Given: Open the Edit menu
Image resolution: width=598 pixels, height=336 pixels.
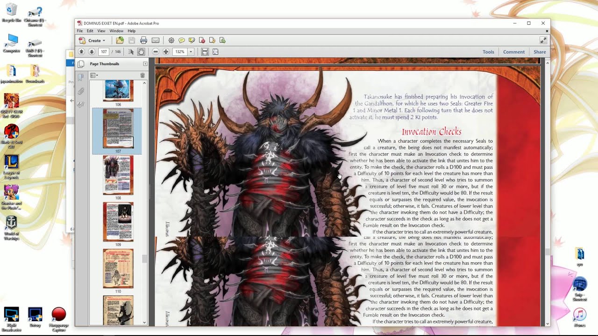Looking at the screenshot, I should click(x=90, y=31).
